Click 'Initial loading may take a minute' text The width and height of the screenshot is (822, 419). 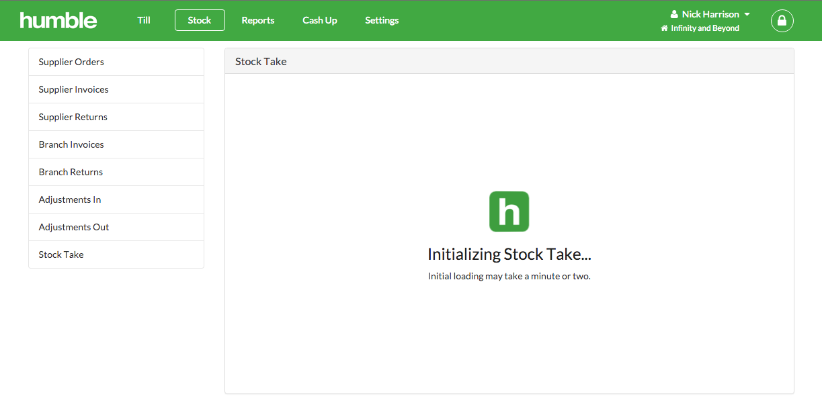coord(509,276)
